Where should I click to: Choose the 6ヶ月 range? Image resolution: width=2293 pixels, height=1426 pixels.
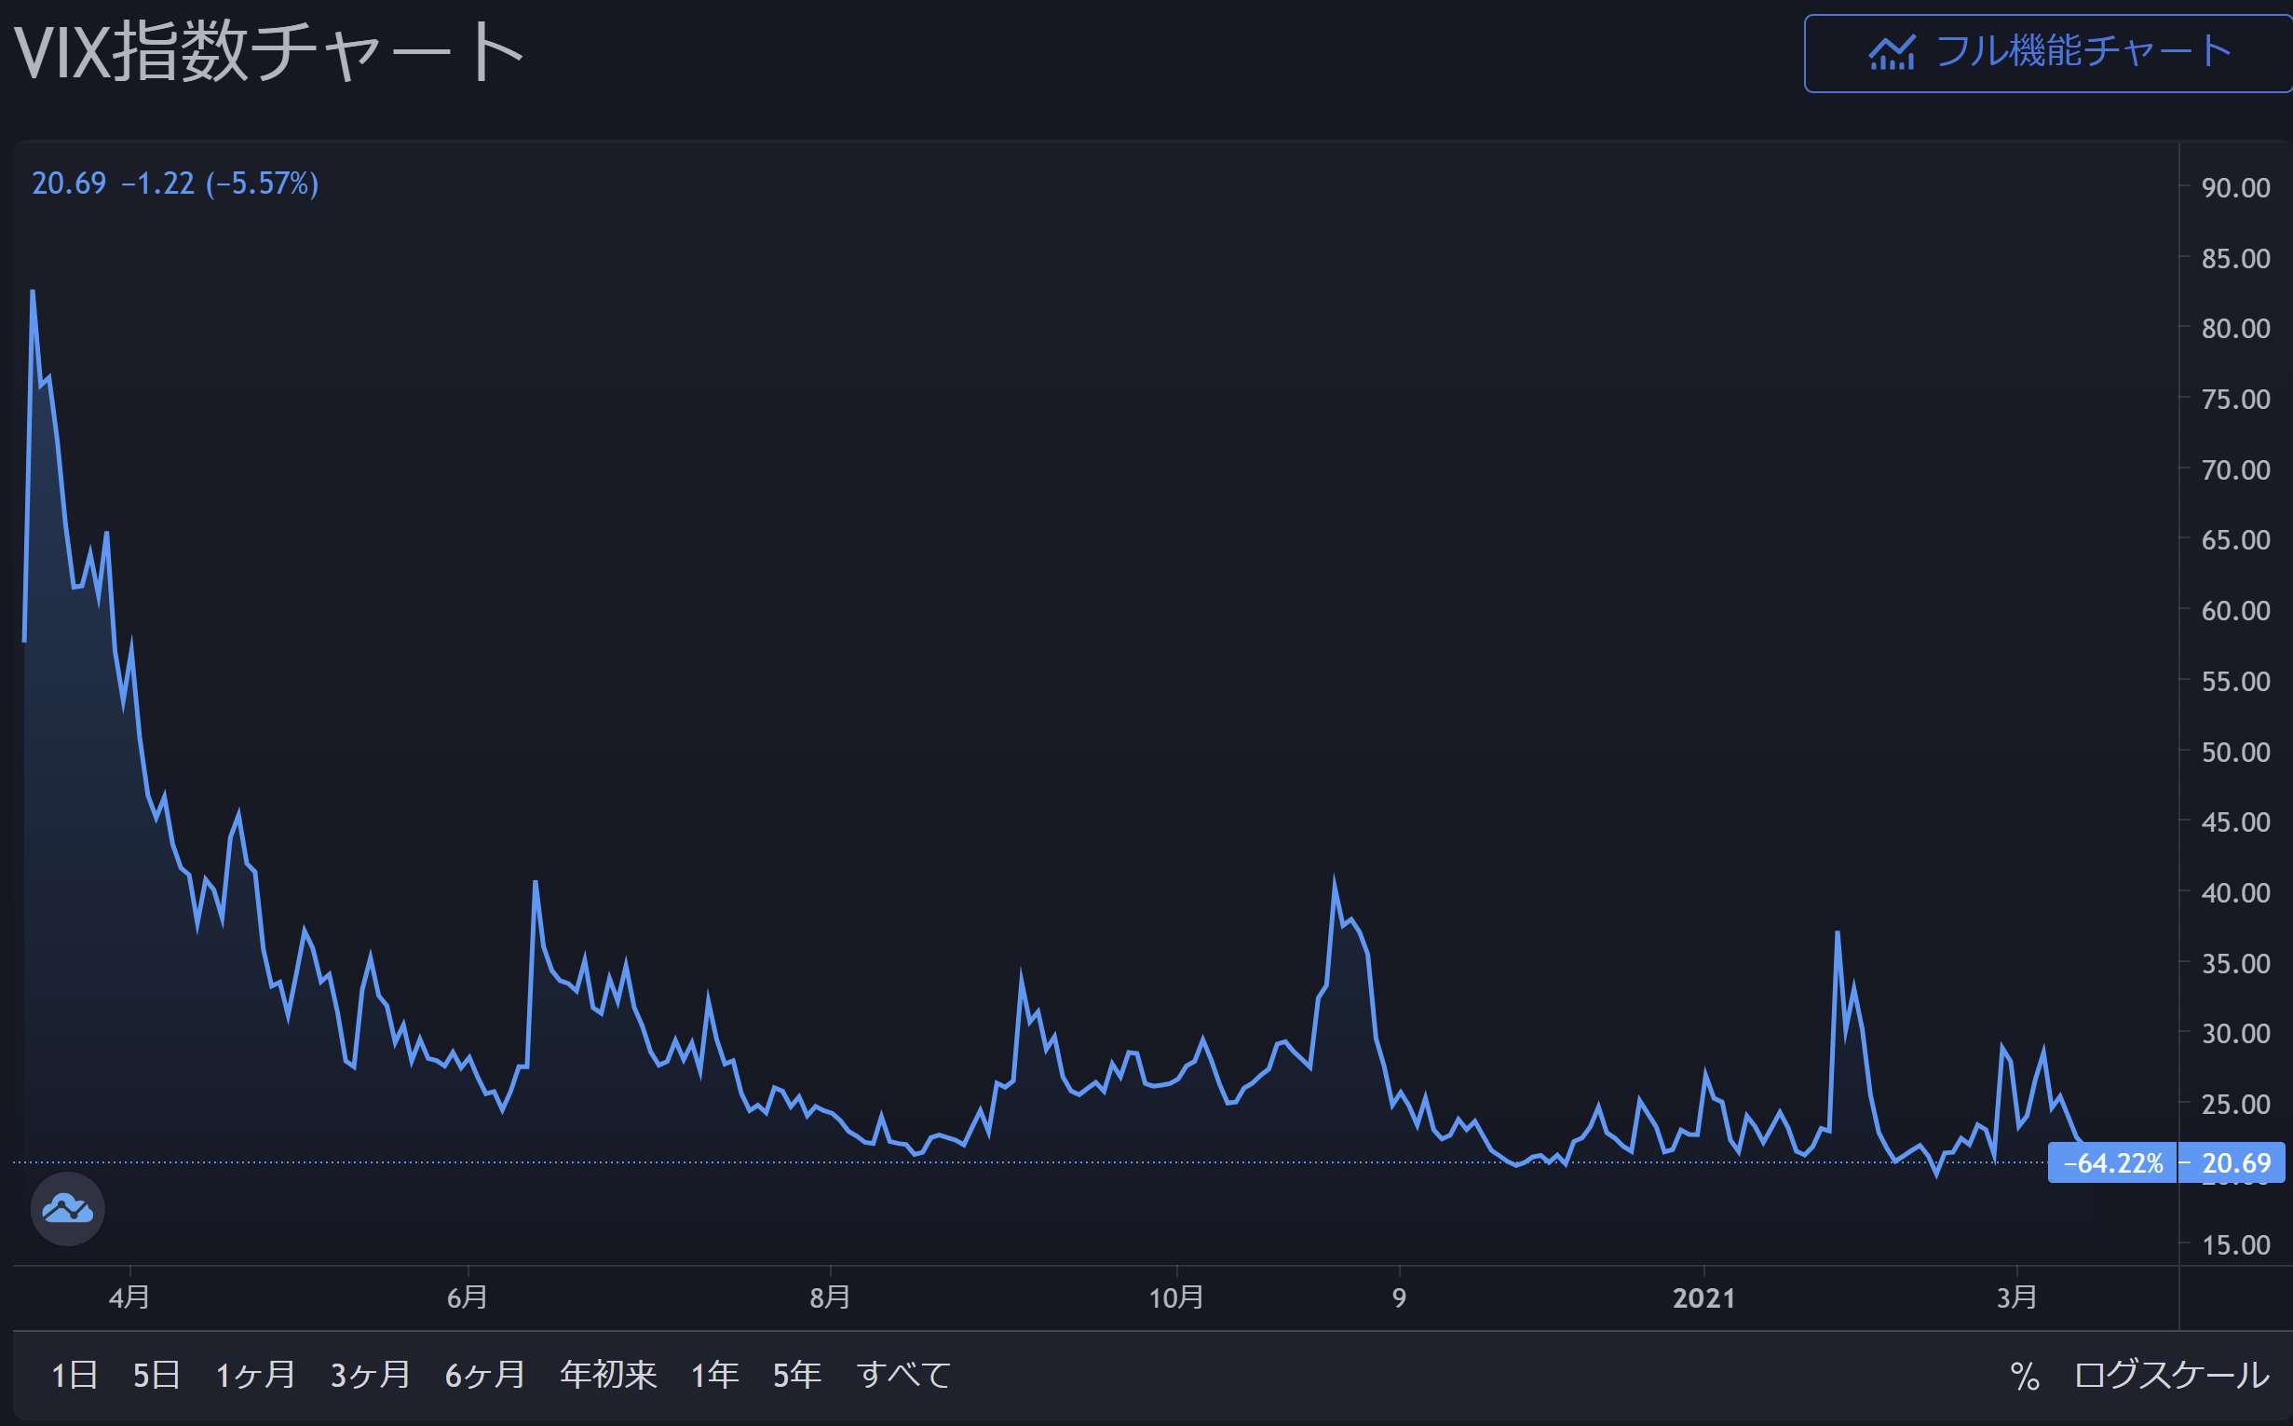pos(484,1375)
